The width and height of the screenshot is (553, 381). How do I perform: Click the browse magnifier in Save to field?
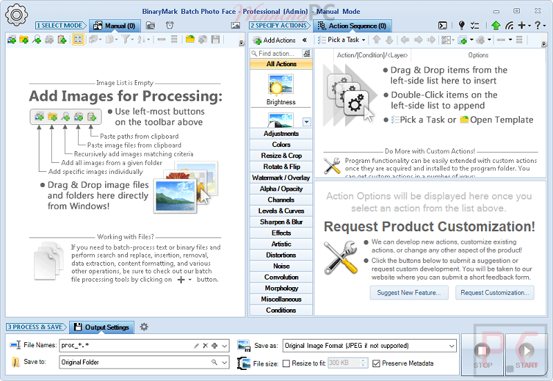214,362
